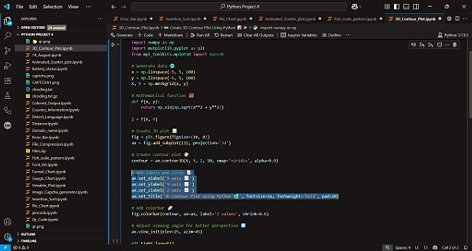Open the Accounts icon in activity bar
This screenshot has height=251, width=472.
point(7,222)
